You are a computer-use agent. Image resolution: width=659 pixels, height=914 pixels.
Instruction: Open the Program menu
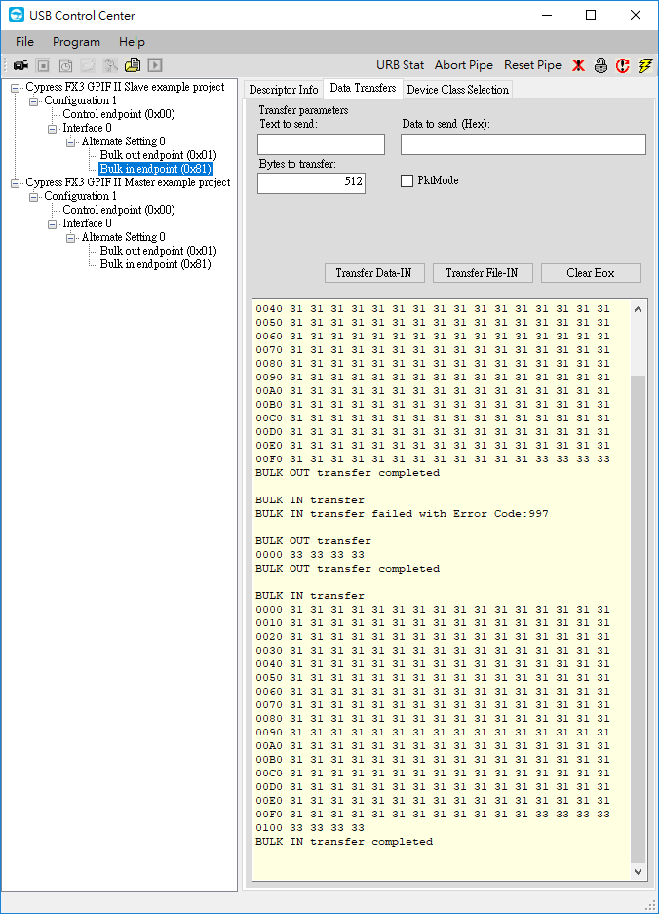click(76, 41)
